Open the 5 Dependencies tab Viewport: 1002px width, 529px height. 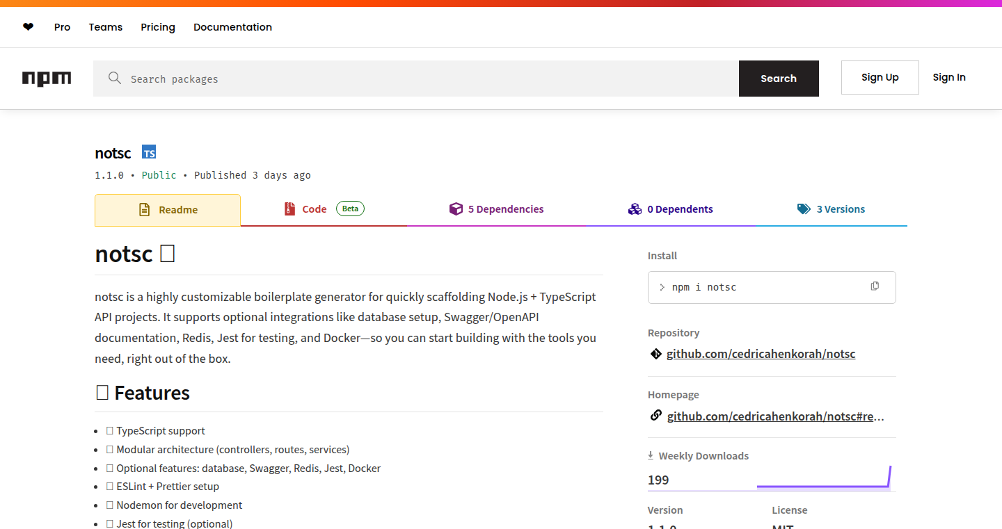(x=497, y=209)
